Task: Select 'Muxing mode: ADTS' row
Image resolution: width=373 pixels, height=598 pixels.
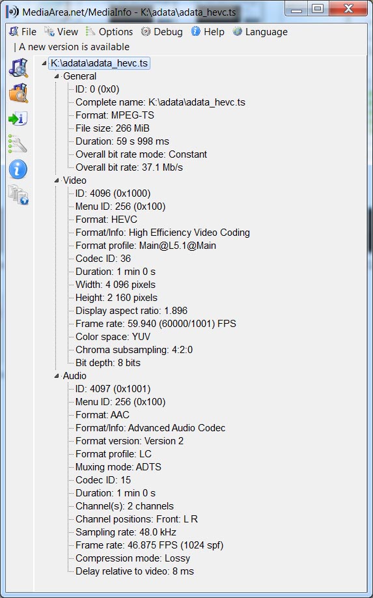Action: [118, 467]
